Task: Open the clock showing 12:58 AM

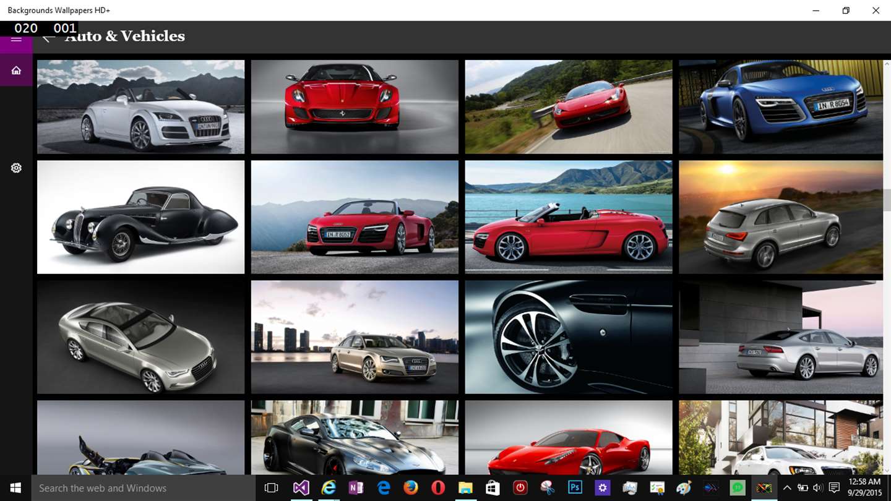Action: pos(864,488)
